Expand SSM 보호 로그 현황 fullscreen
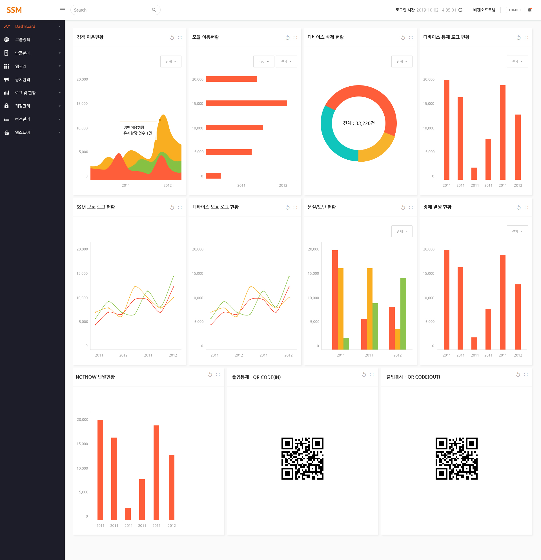Viewport: 541px width, 560px height. 180,207
